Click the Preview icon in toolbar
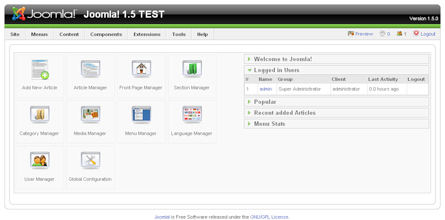The width and height of the screenshot is (445, 220). tap(351, 33)
